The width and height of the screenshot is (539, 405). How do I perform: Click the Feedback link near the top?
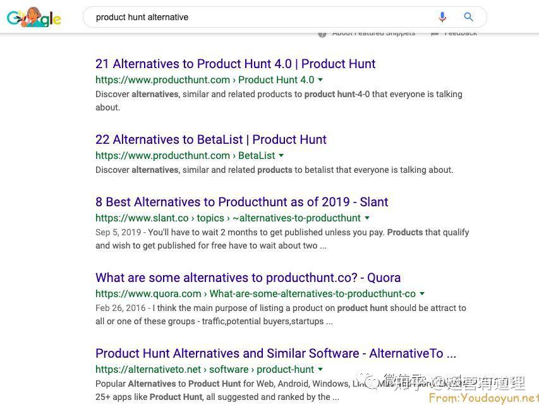pyautogui.click(x=461, y=33)
